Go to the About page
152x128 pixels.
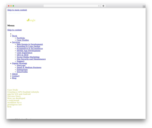pyautogui.click(x=15, y=74)
